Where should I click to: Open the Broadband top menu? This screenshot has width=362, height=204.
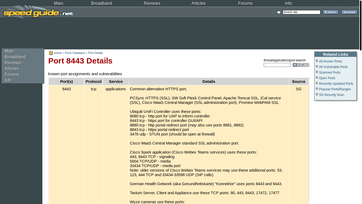tap(101, 3)
